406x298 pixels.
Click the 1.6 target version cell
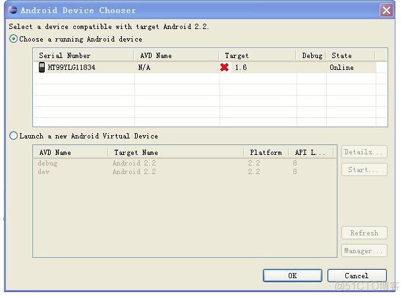point(241,67)
